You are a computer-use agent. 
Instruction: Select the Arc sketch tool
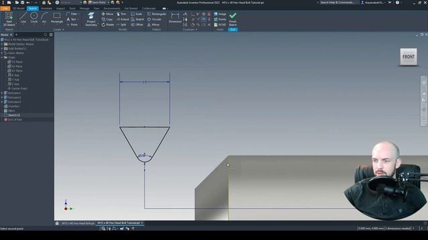(x=45, y=18)
